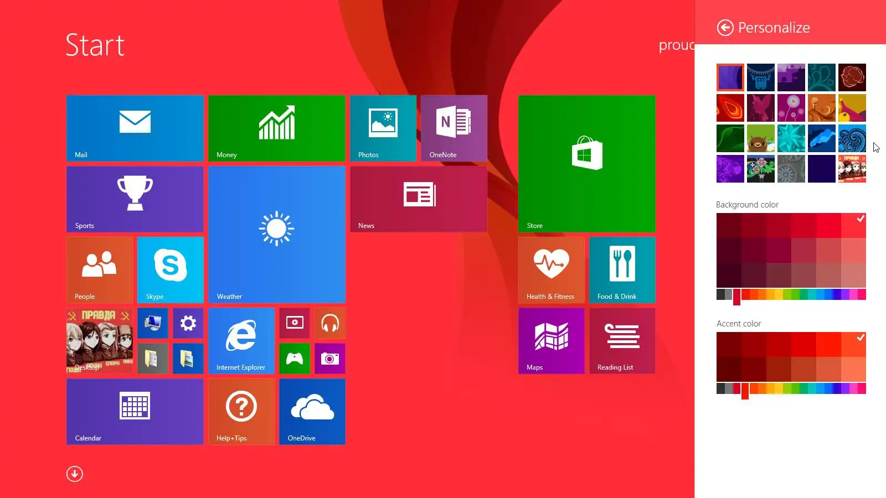Pick the teal star burst pattern
886x498 pixels.
[791, 138]
